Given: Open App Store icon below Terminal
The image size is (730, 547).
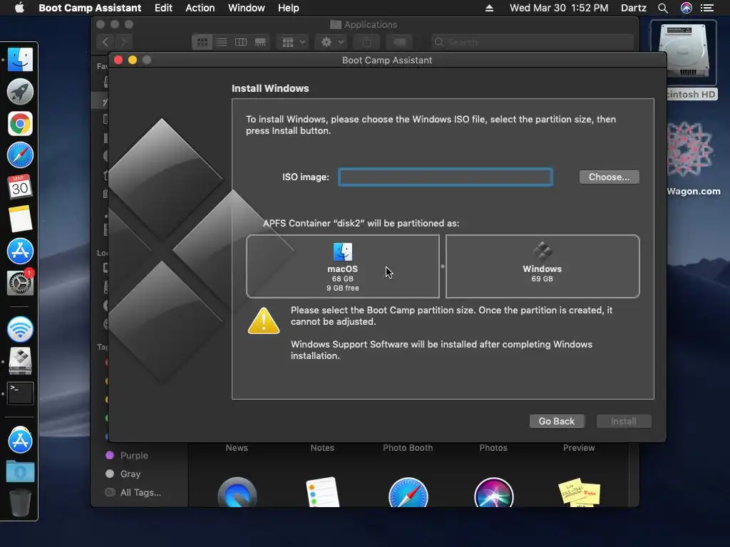Looking at the screenshot, I should 20,440.
